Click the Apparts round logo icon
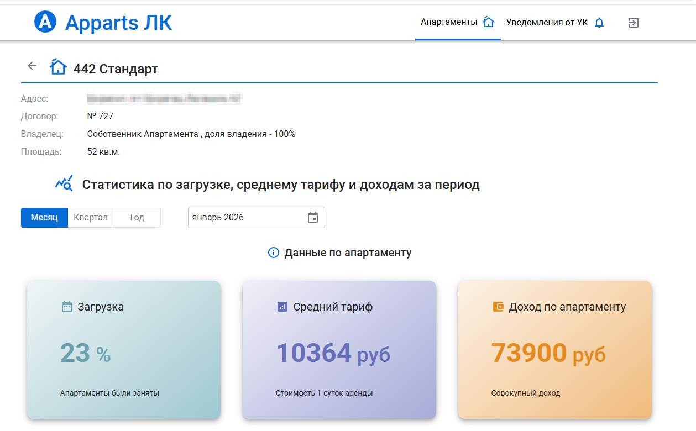Image resolution: width=696 pixels, height=431 pixels. tap(45, 22)
